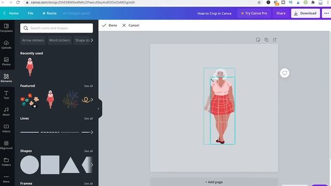Open the Uploads sidebar panel
331x186 pixels.
click(x=6, y=45)
